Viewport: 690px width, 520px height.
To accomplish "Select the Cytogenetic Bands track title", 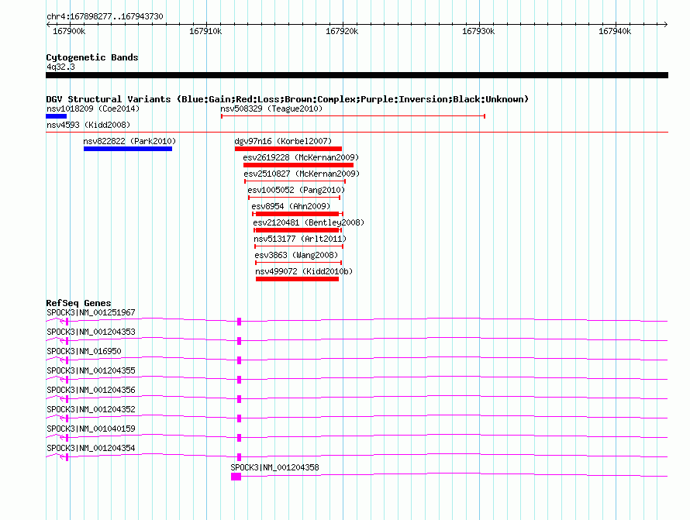I will pyautogui.click(x=92, y=57).
